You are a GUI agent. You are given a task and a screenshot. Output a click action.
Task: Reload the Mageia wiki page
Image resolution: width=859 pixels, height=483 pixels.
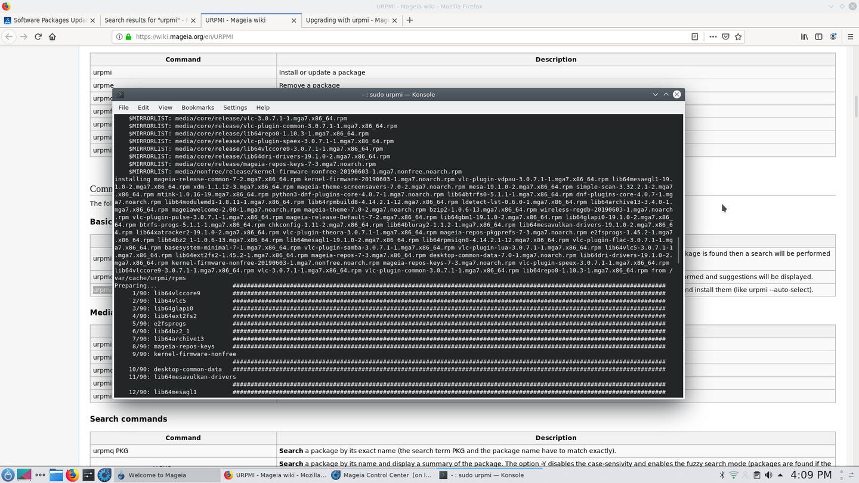(x=38, y=36)
